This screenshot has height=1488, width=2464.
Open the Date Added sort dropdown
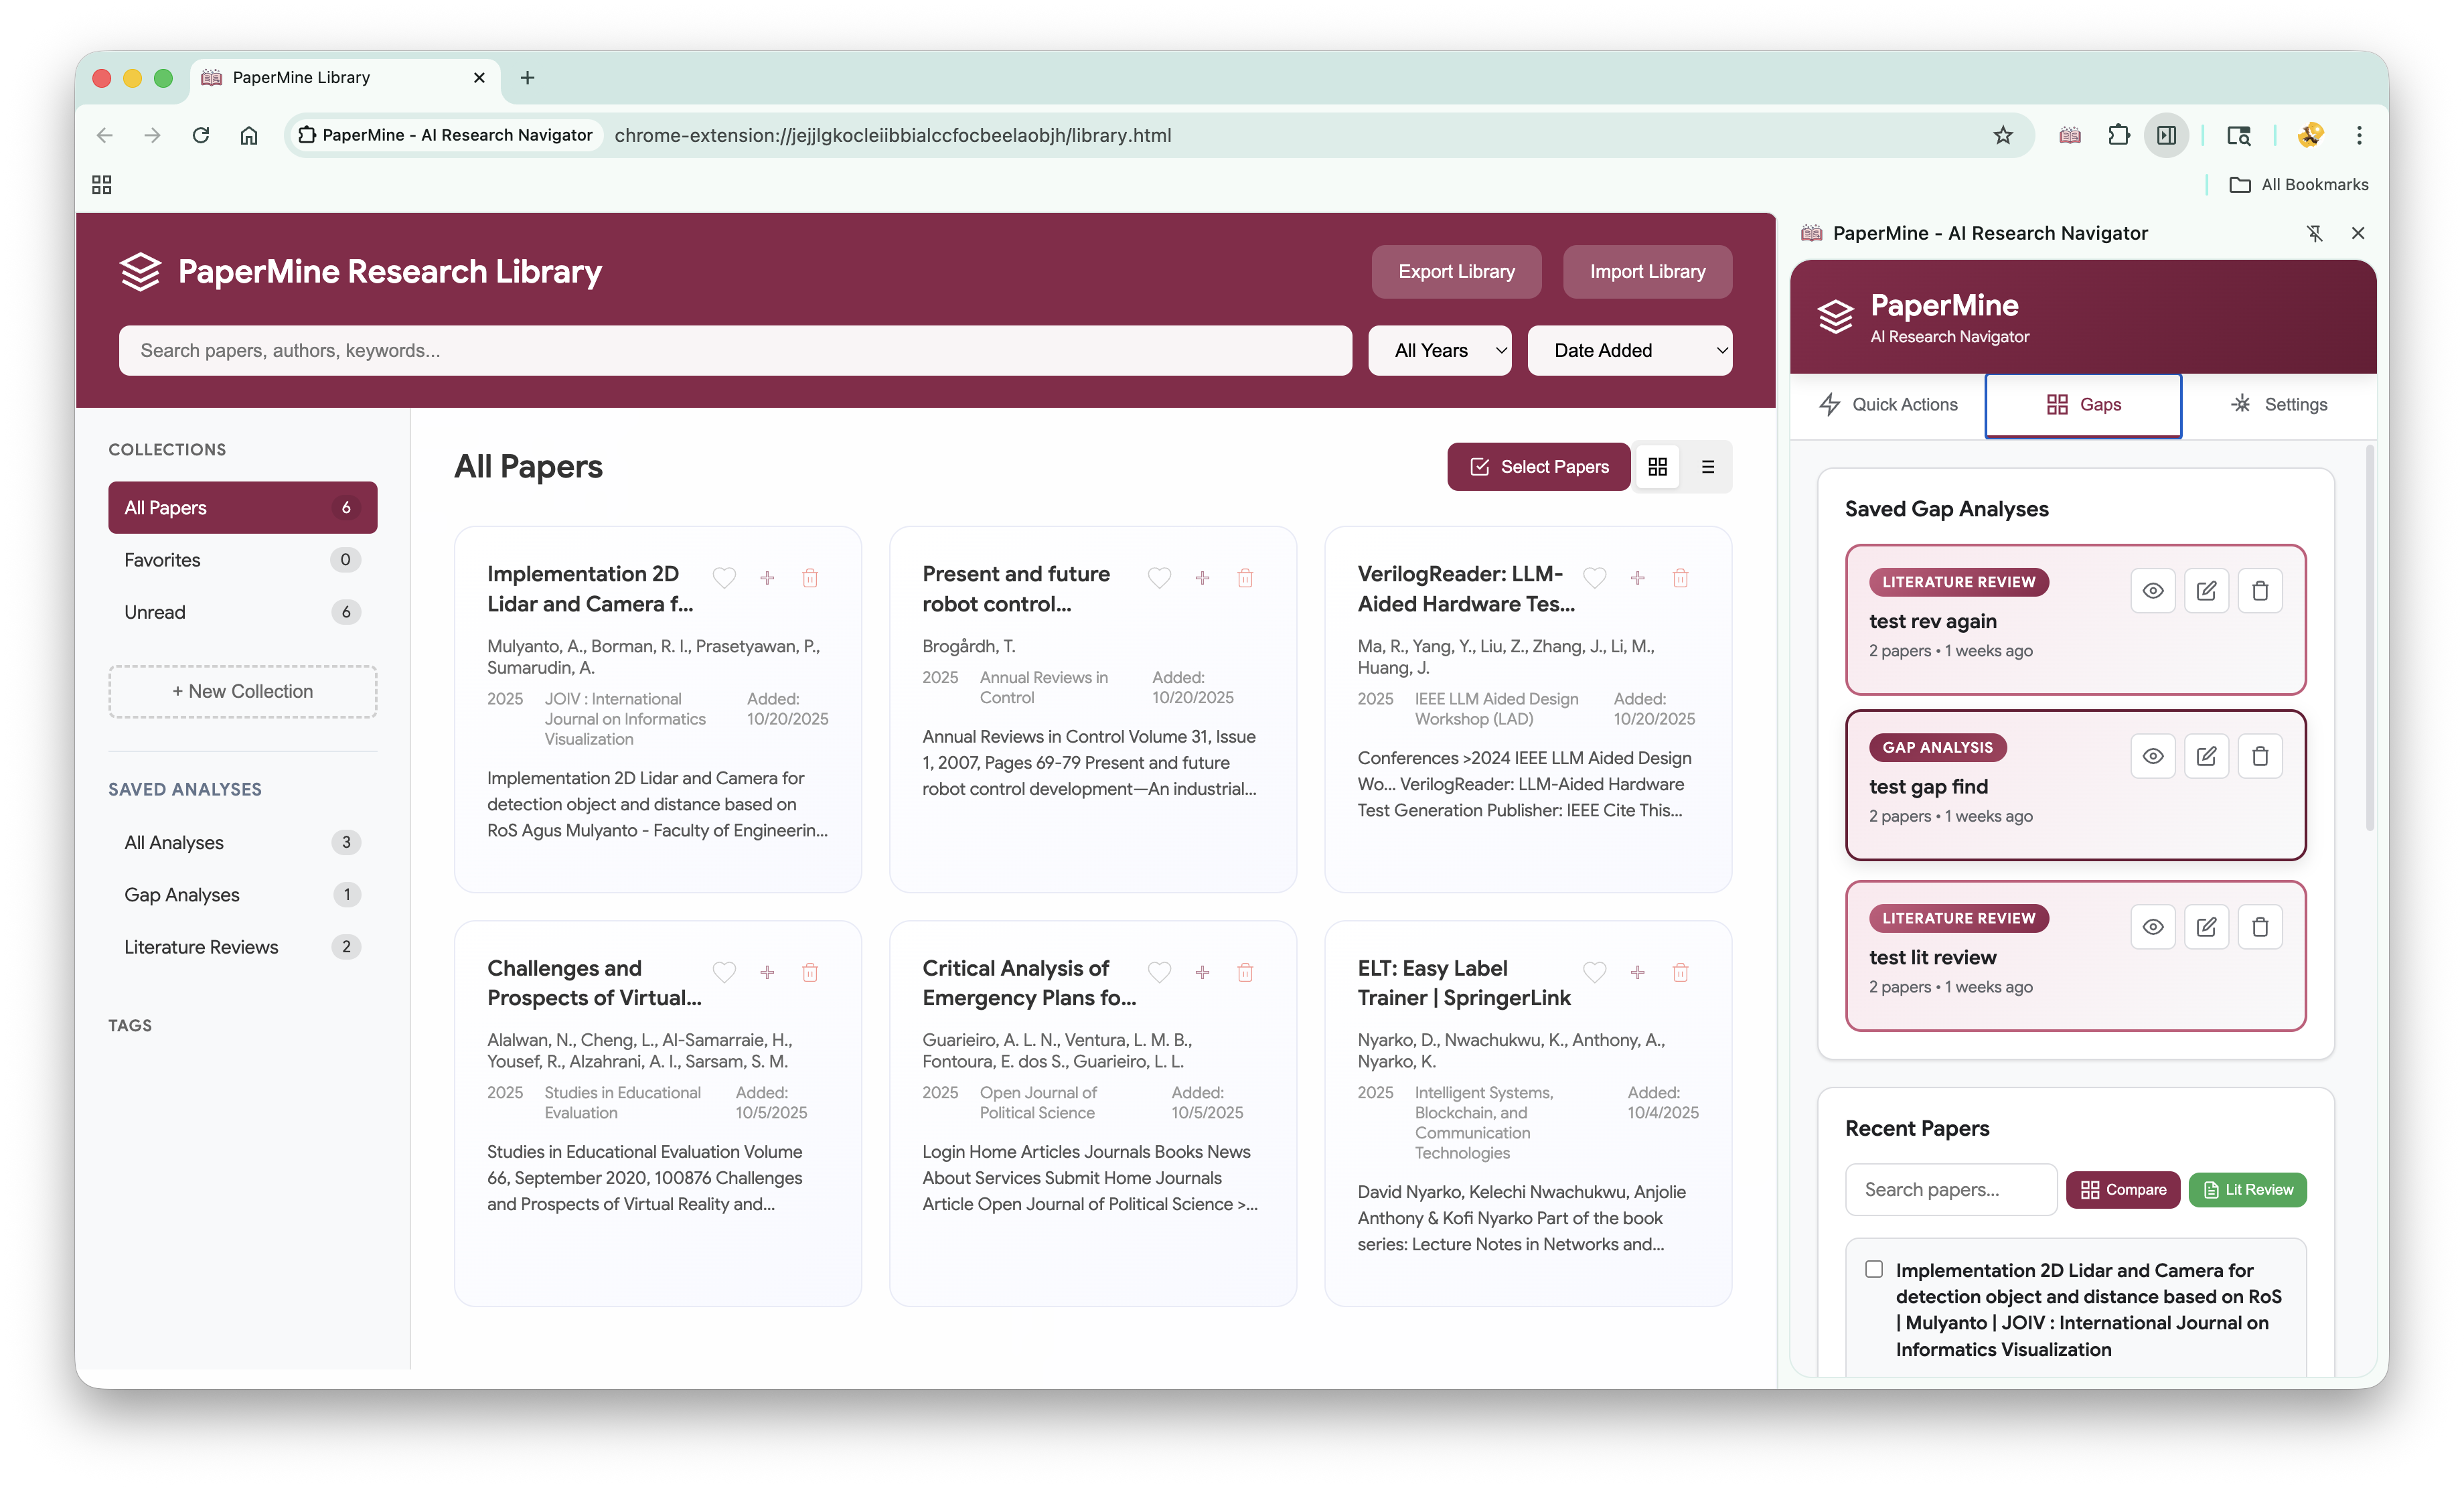pyautogui.click(x=1629, y=351)
